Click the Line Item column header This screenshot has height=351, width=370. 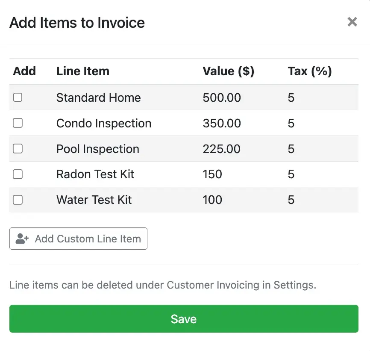point(83,71)
